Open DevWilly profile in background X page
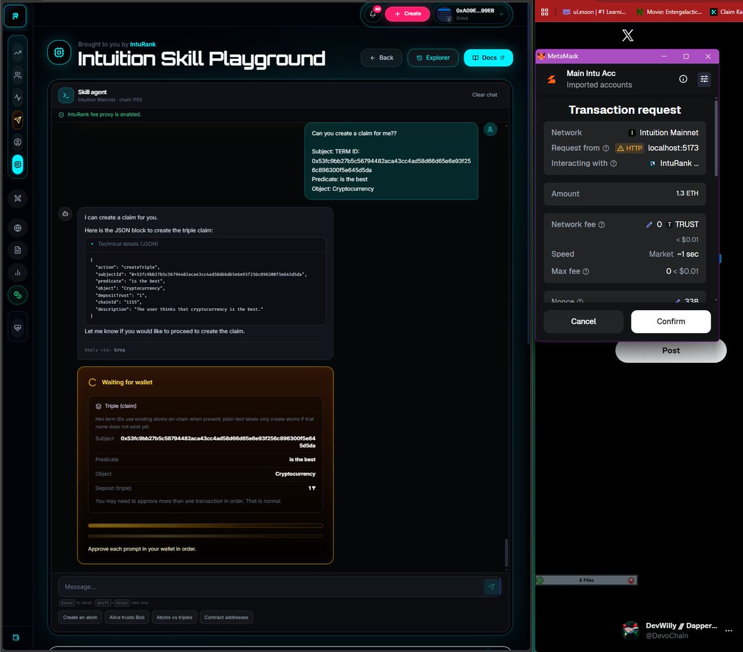Viewport: 743px width, 652px height. (670, 630)
